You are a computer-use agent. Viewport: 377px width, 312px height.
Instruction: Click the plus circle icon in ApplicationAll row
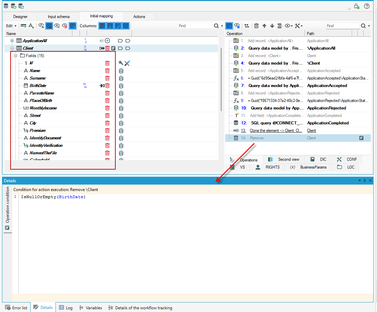point(107,41)
